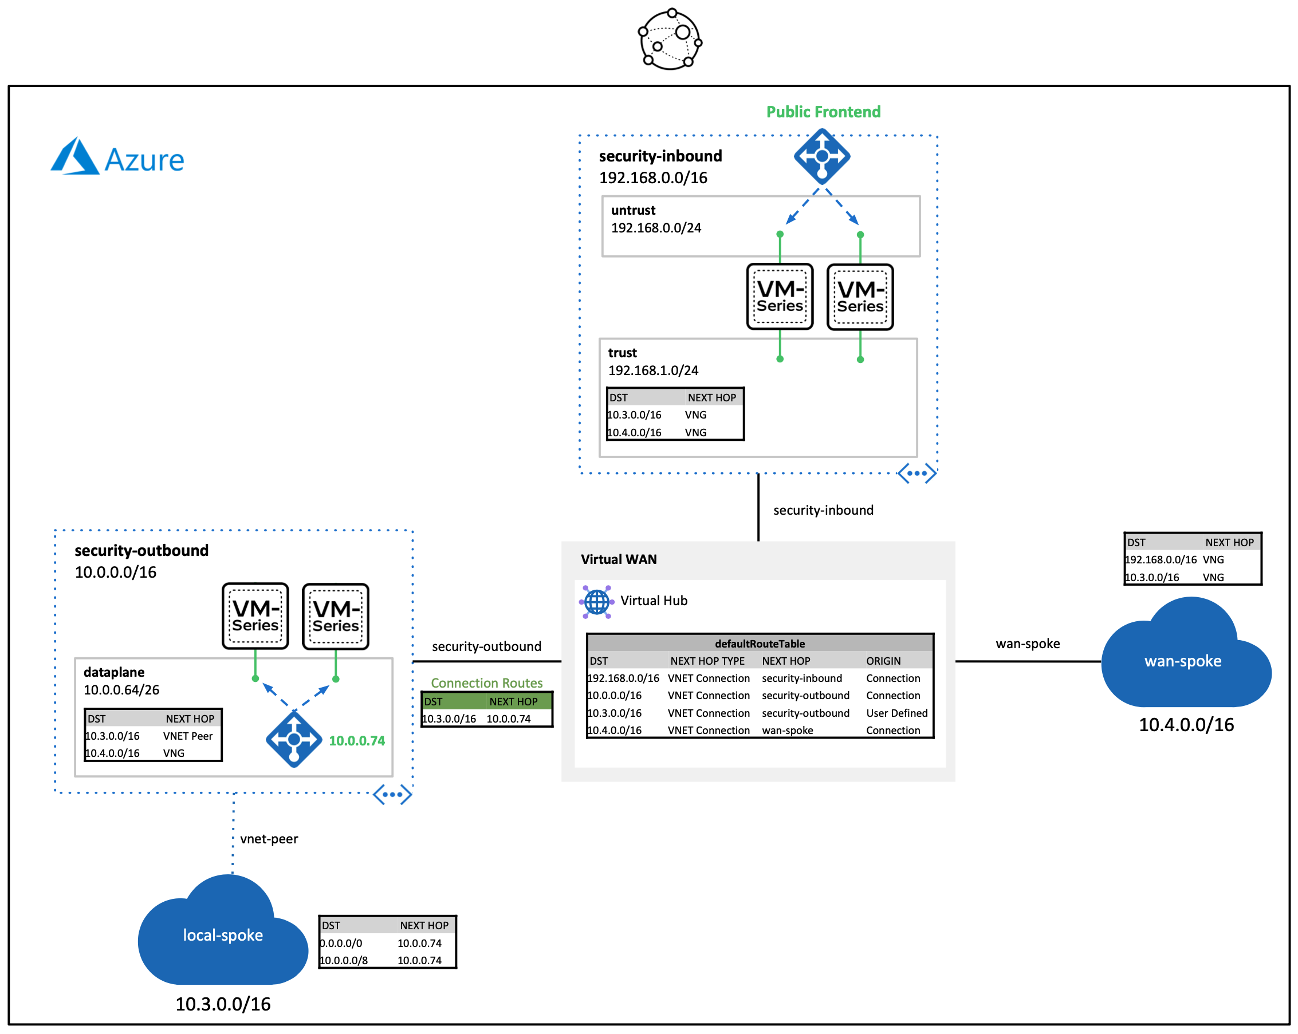
Task: Click the internet globe network icon
Action: pos(670,39)
